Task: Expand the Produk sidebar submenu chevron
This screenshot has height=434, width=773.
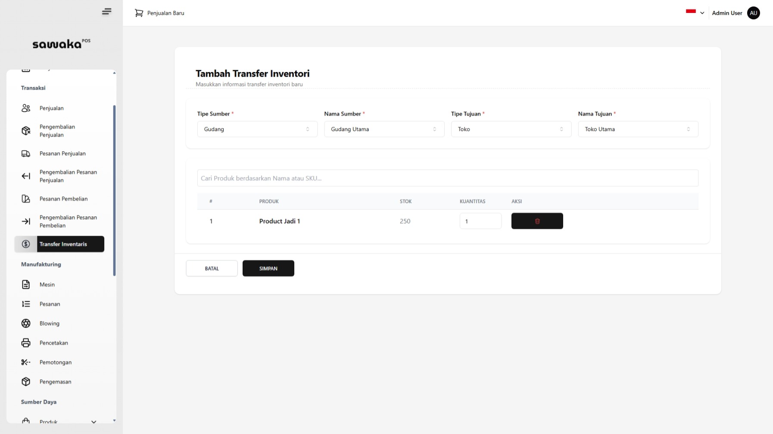Action: tap(94, 421)
